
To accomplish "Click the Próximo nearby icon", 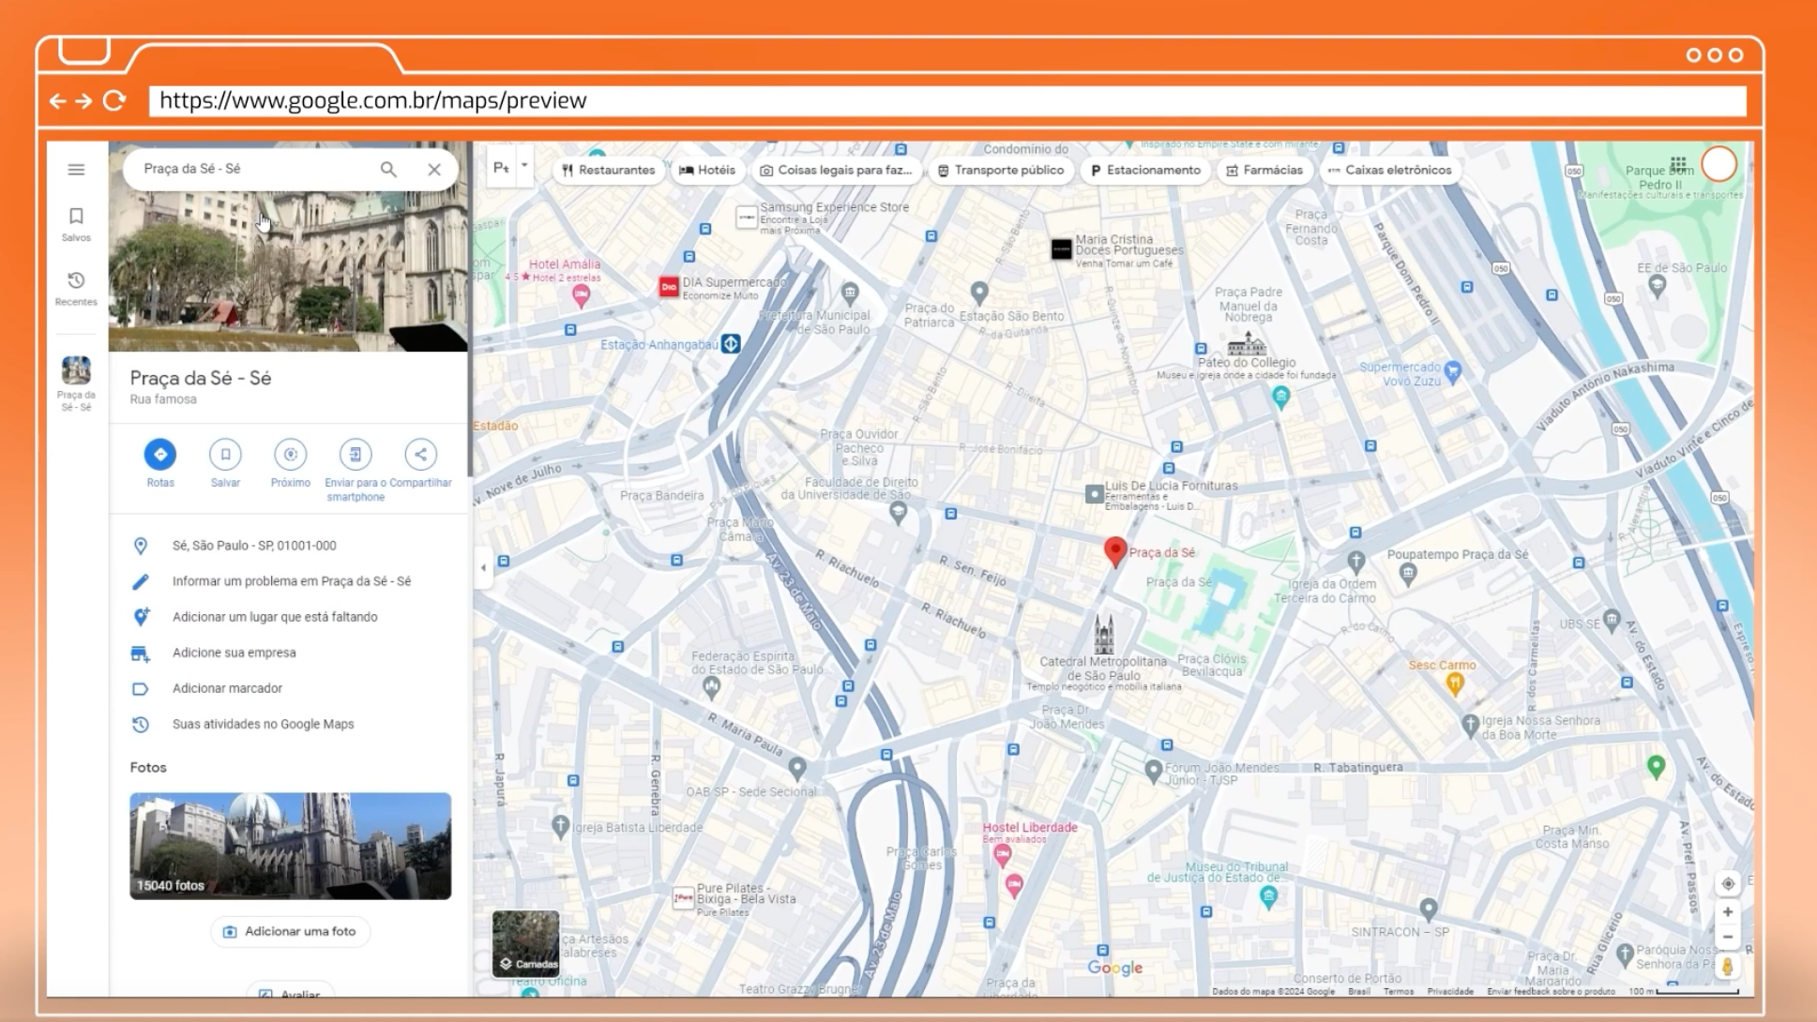I will tap(291, 455).
